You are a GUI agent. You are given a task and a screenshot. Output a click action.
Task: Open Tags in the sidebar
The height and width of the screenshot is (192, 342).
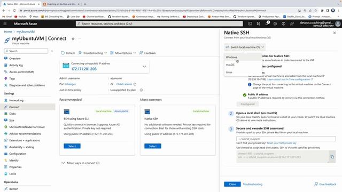[12, 78]
